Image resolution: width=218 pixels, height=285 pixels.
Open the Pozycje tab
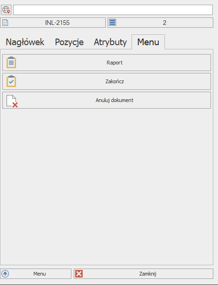[x=70, y=42]
